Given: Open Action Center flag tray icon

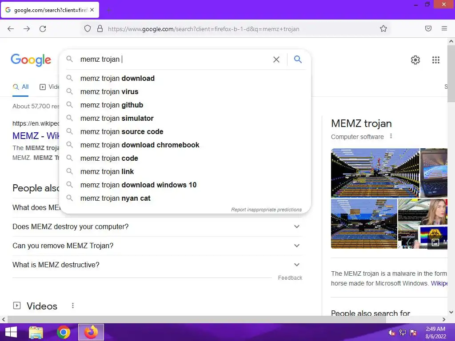Looking at the screenshot, I should click(x=413, y=333).
